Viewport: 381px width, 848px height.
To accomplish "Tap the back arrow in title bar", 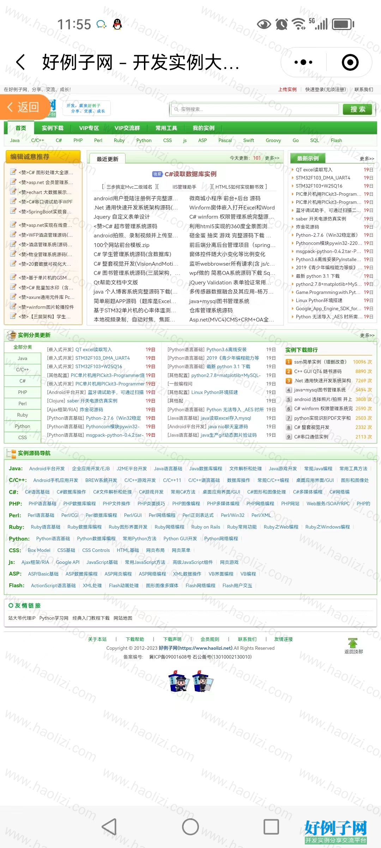I will [21, 62].
